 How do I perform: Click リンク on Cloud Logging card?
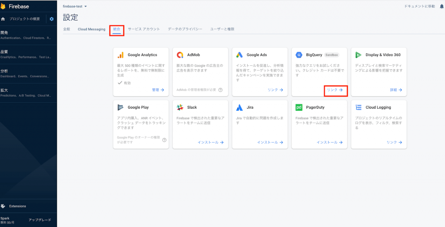(394, 143)
